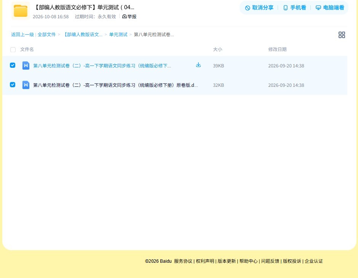Open 电脑端看 desktop viewing option
Image resolution: width=358 pixels, height=278 pixels.
[330, 8]
